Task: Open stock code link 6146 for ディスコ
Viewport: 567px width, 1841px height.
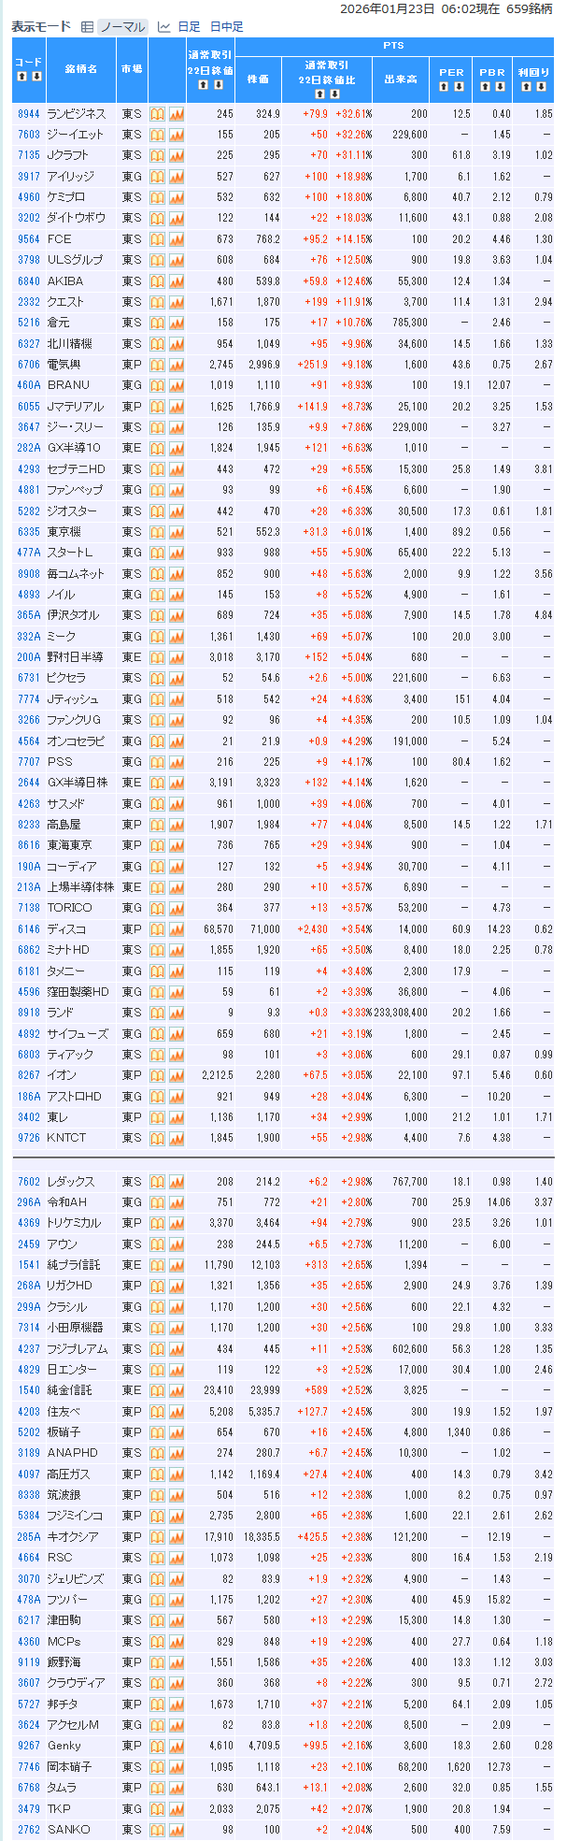Action: pos(29,929)
